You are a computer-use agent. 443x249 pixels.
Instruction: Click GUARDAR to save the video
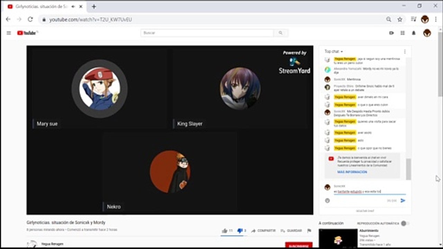pyautogui.click(x=291, y=231)
